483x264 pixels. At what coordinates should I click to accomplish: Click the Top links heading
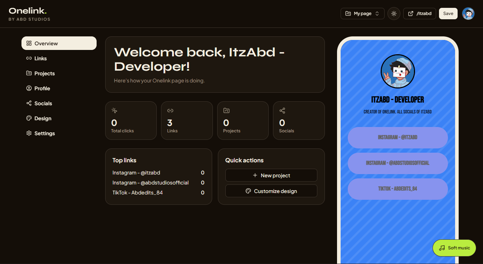coord(125,160)
